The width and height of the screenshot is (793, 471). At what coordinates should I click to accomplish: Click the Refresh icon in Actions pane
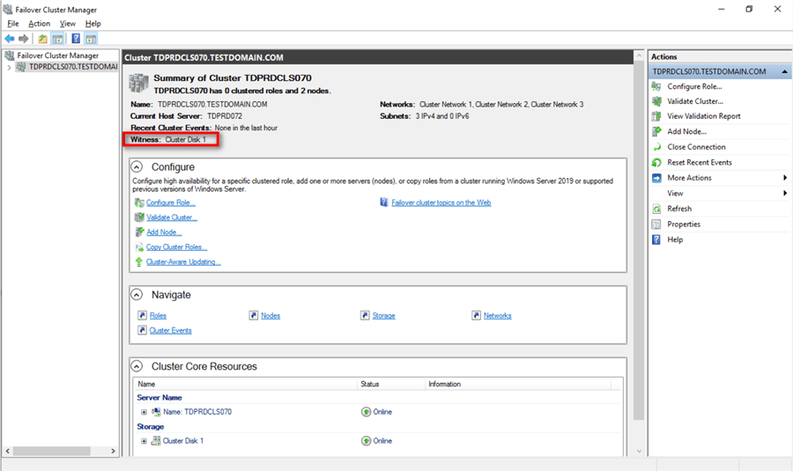coord(656,209)
